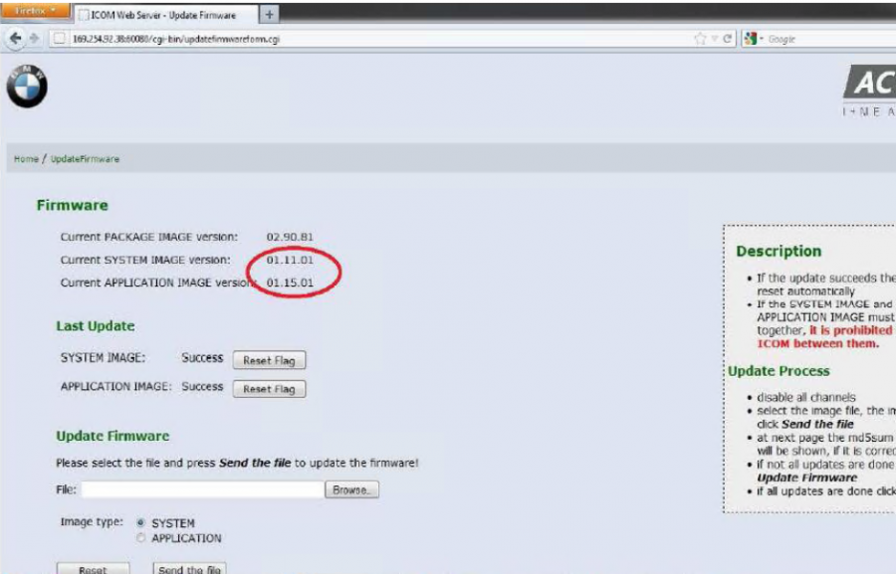The image size is (896, 574).
Task: Click the bookmark star in the address bar
Action: coord(700,38)
